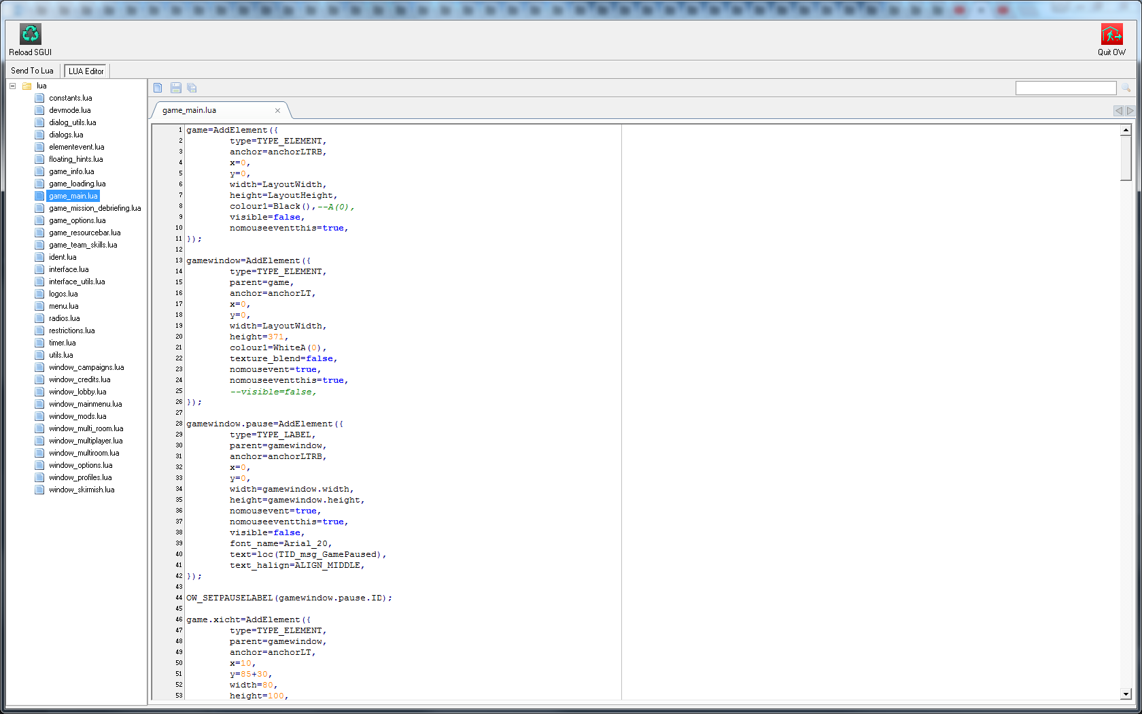Screen dimensions: 1142x714
Task: Click code line 'OW_SETPAUSELABEL(gamewindow.pause.ID);'
Action: [289, 598]
